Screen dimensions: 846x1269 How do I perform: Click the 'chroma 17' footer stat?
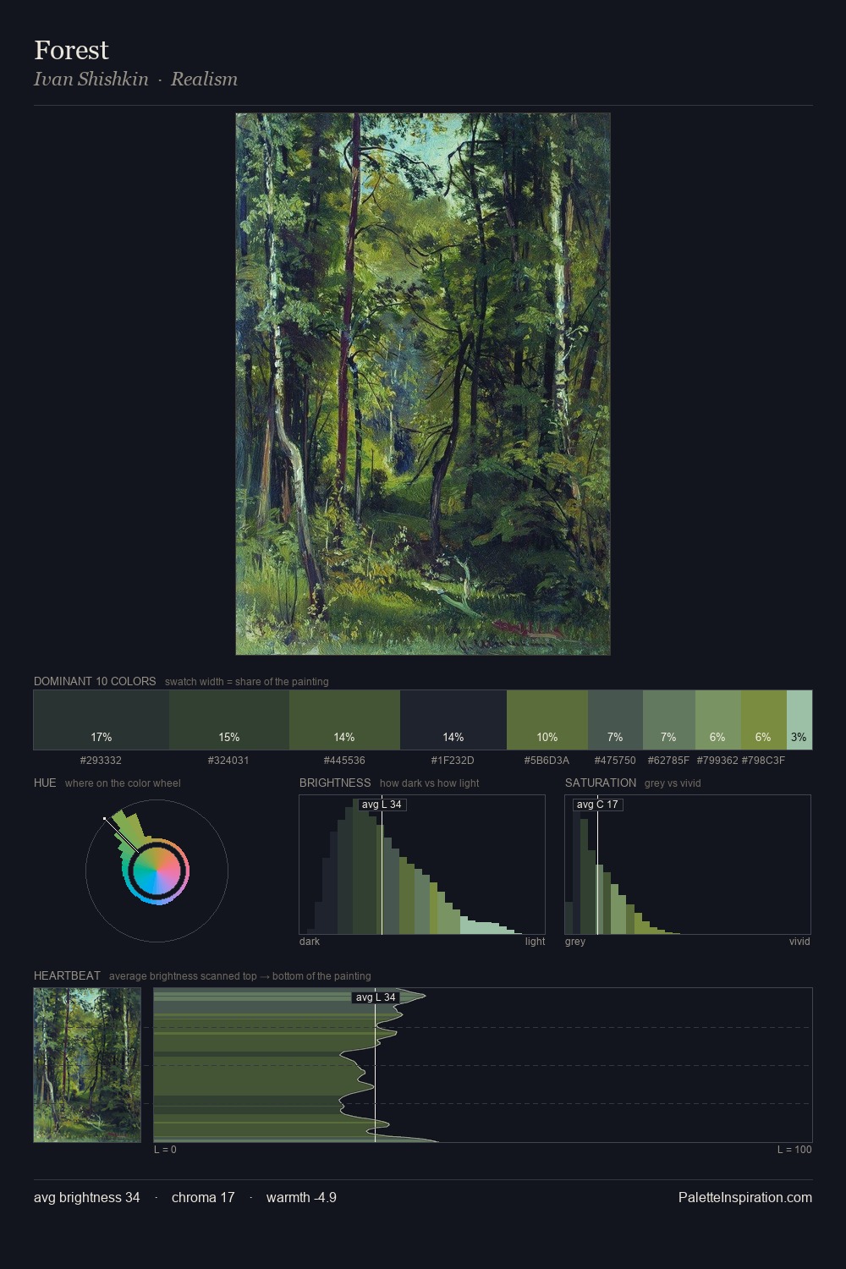coord(203,1197)
